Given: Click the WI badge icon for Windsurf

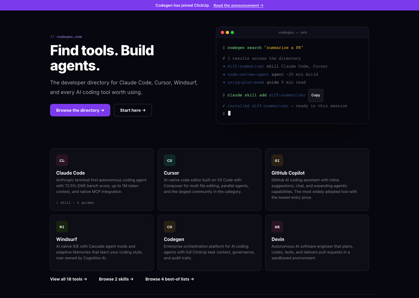Looking at the screenshot, I should coord(62,227).
